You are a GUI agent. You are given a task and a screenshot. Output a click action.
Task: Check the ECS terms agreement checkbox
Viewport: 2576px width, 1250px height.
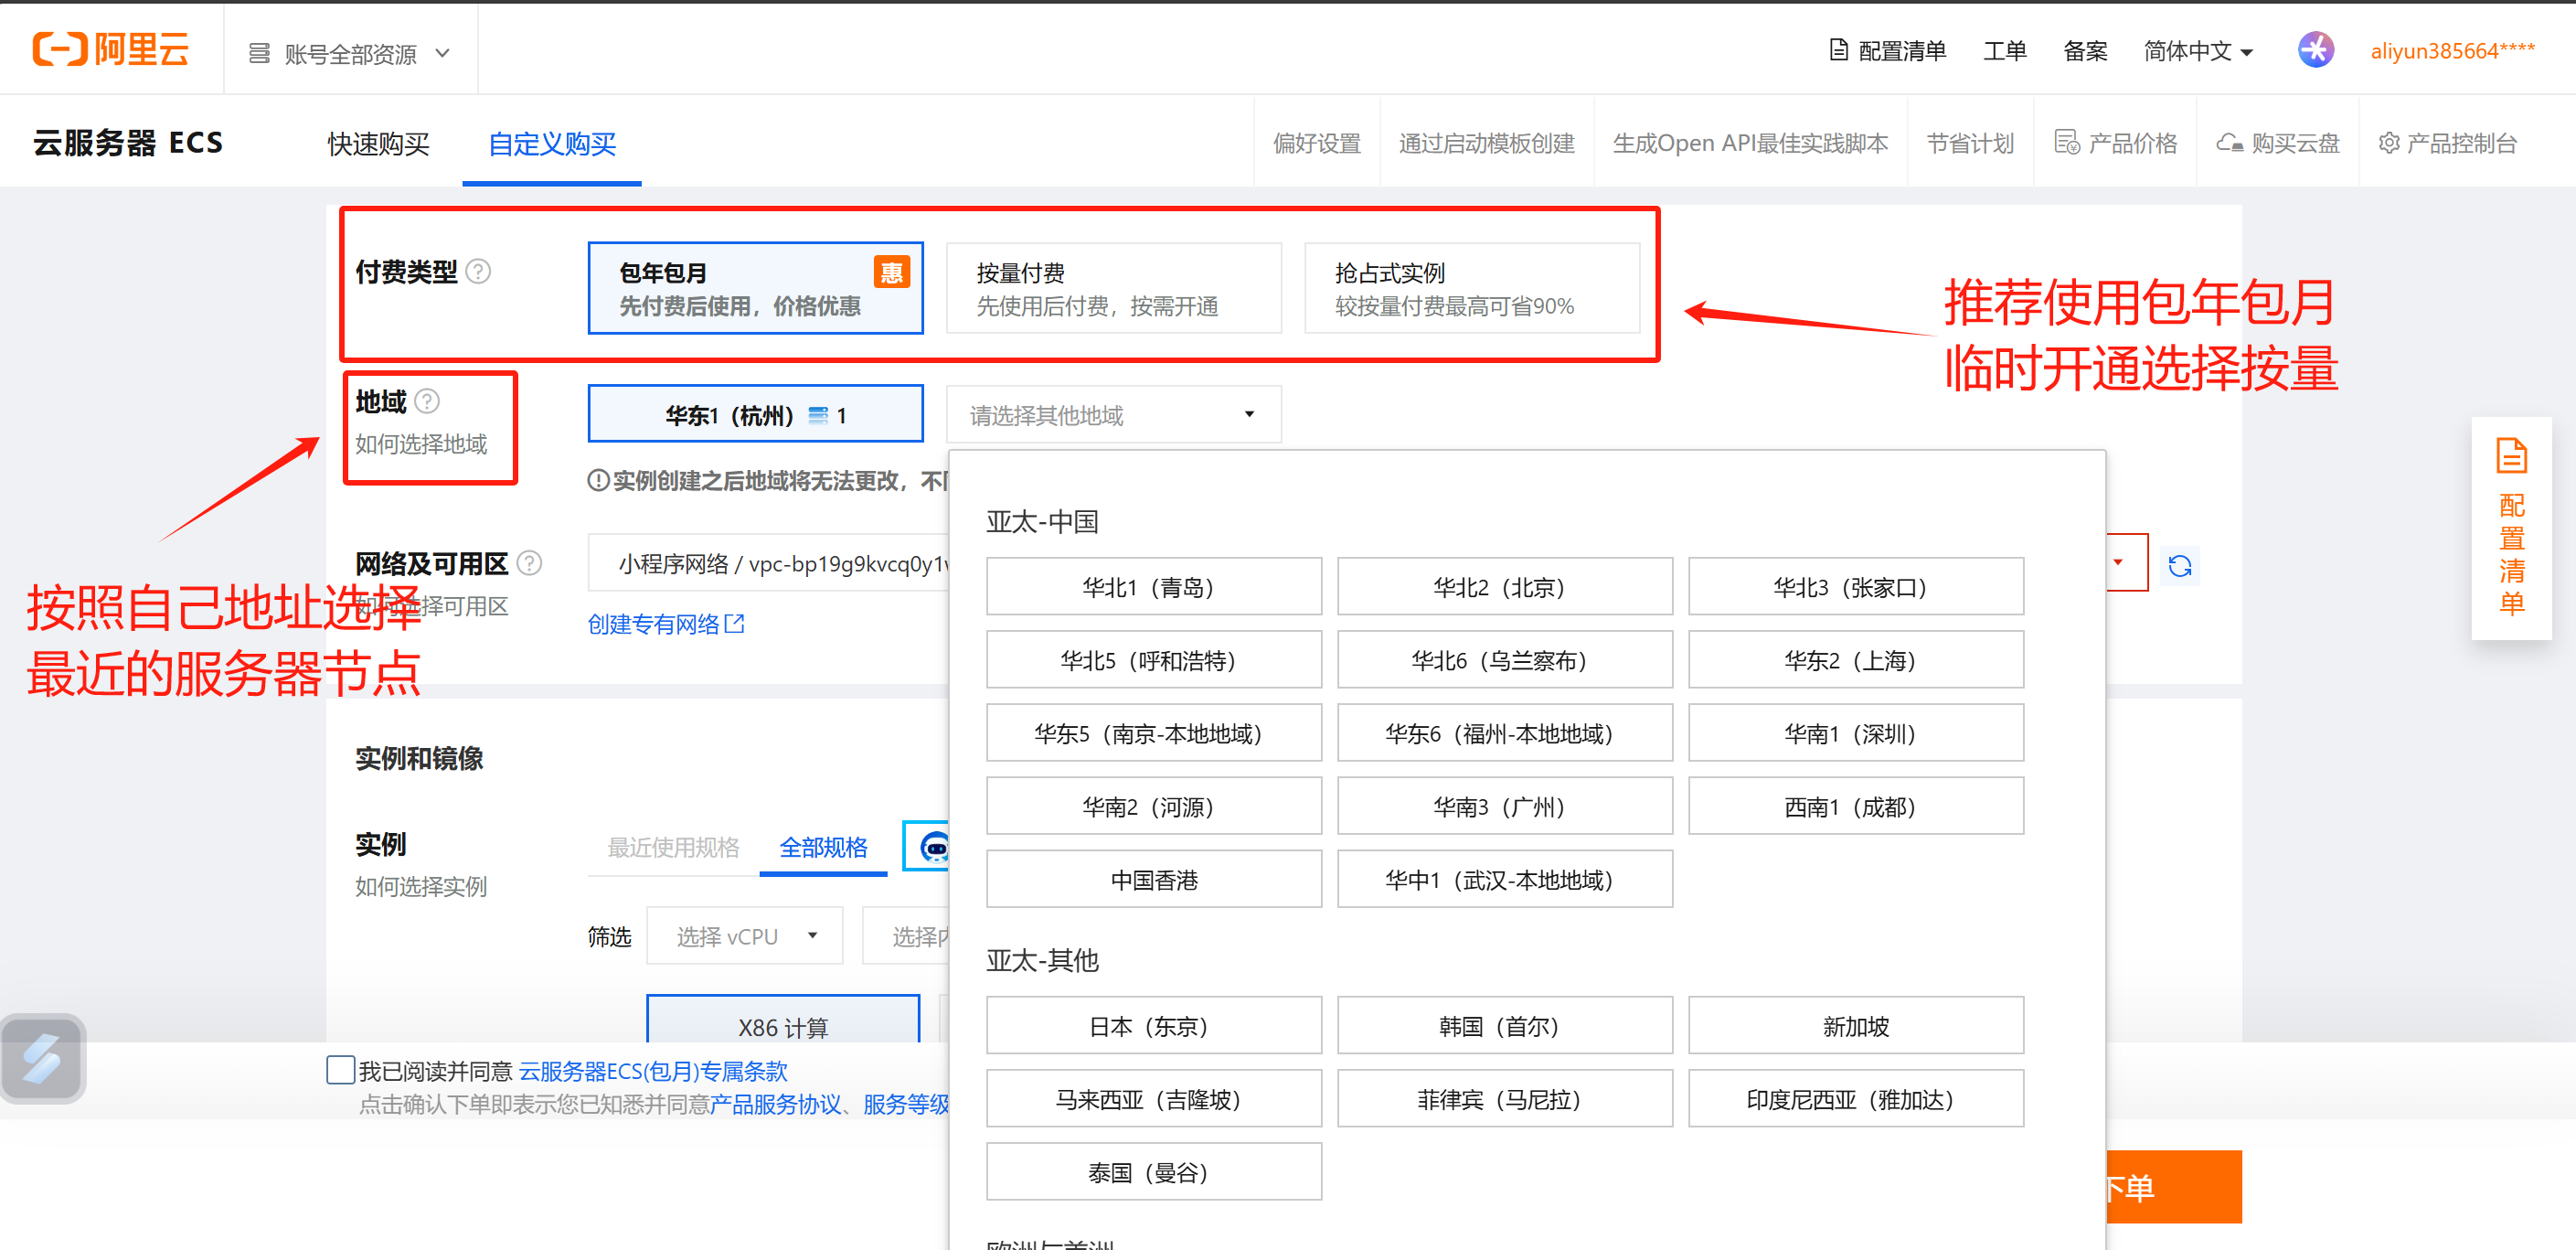340,1070
